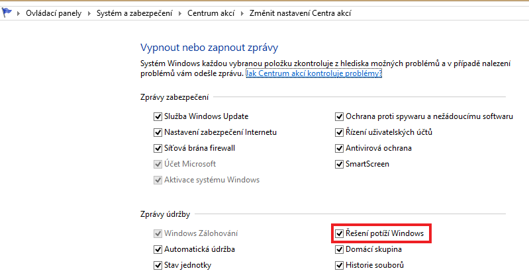Disable SmartScreen messages checkbox
The width and height of the screenshot is (529, 277).
click(340, 164)
